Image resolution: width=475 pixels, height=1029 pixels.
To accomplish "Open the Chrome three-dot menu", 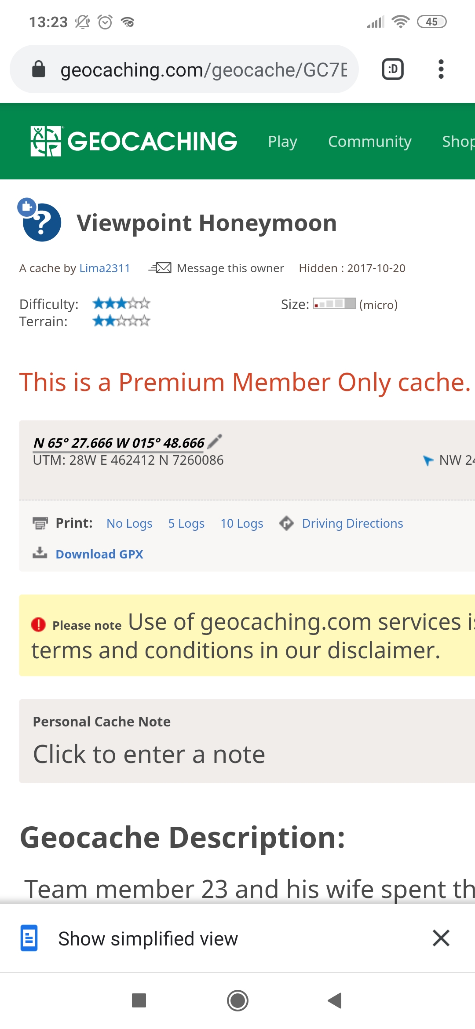I will 441,69.
